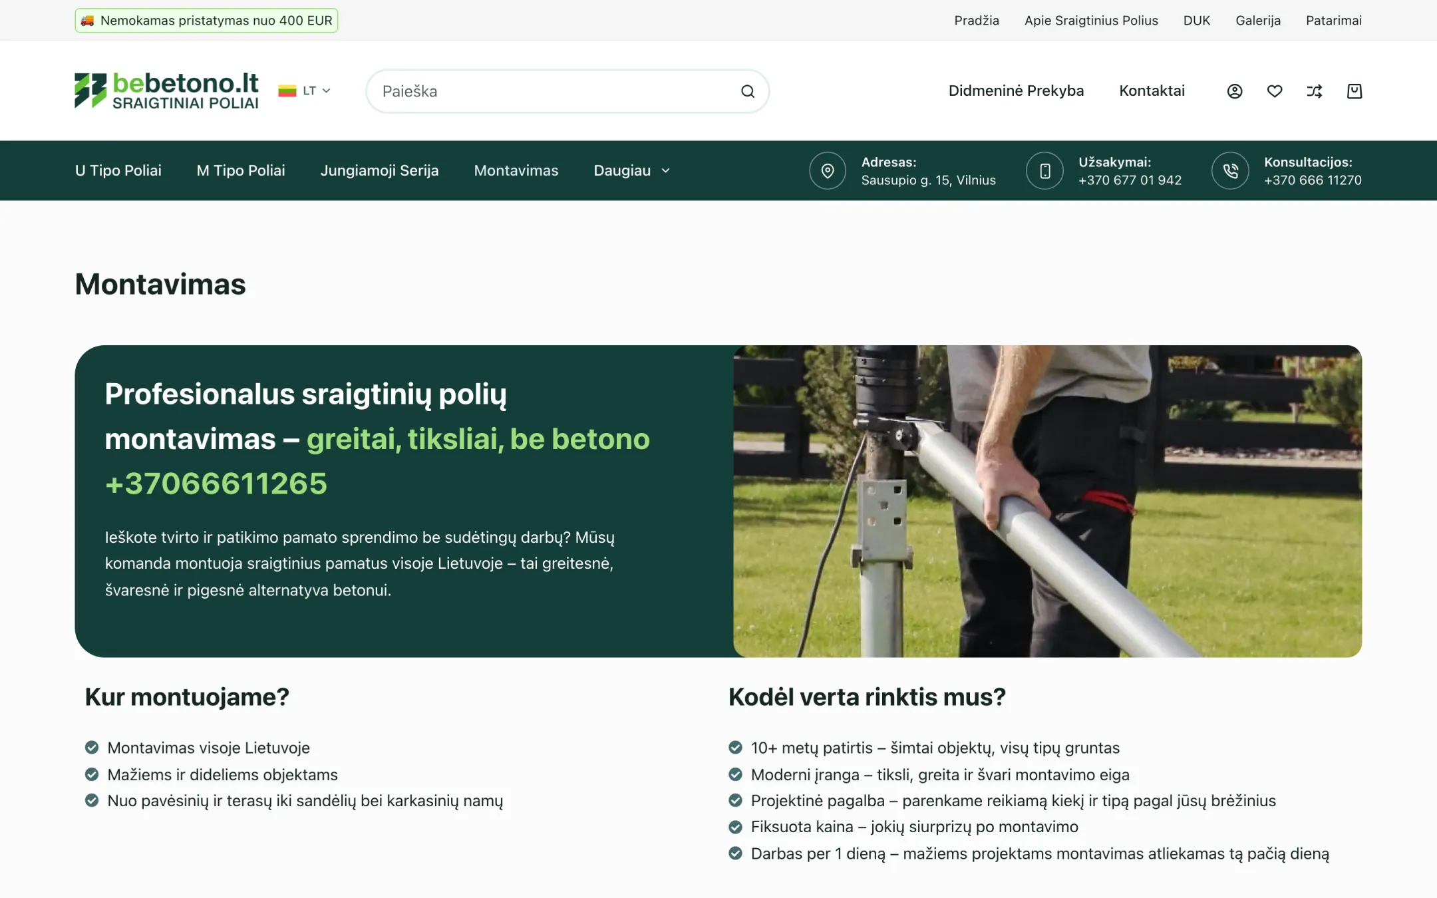Image resolution: width=1437 pixels, height=898 pixels.
Task: Open Didmeninė Prekyba page
Action: click(1016, 91)
